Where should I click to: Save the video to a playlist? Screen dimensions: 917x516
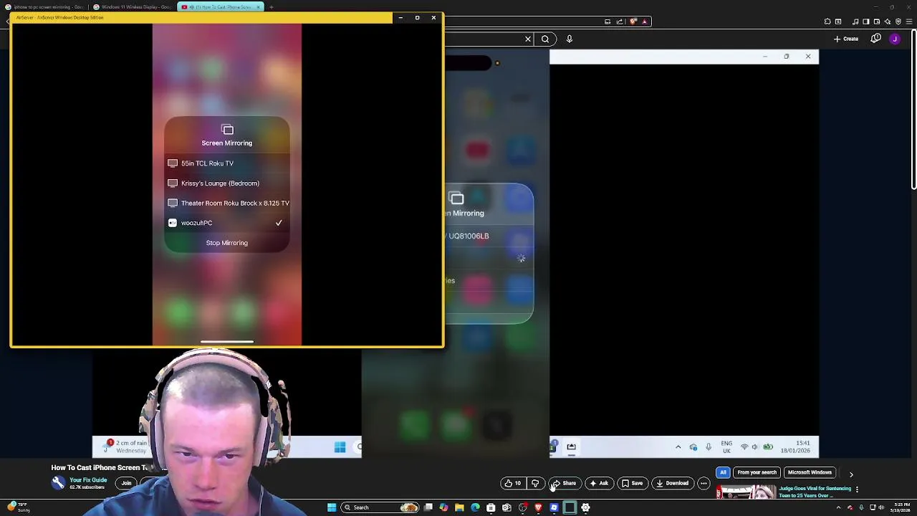pyautogui.click(x=632, y=483)
